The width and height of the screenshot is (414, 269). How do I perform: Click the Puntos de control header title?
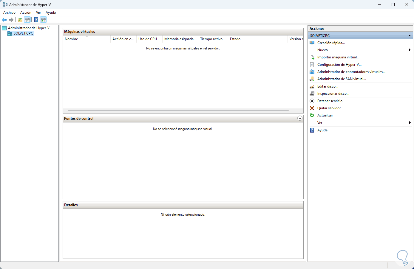click(79, 119)
